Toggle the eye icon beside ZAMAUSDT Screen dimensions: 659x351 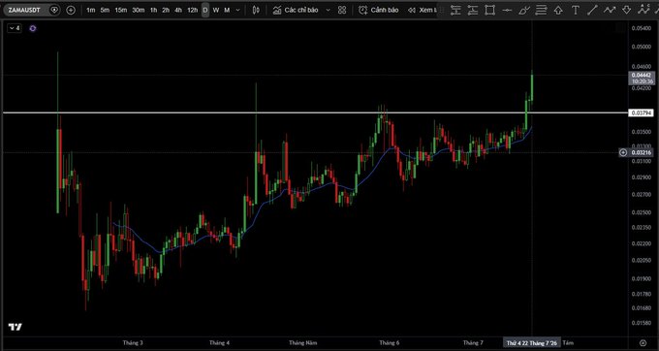(x=54, y=10)
